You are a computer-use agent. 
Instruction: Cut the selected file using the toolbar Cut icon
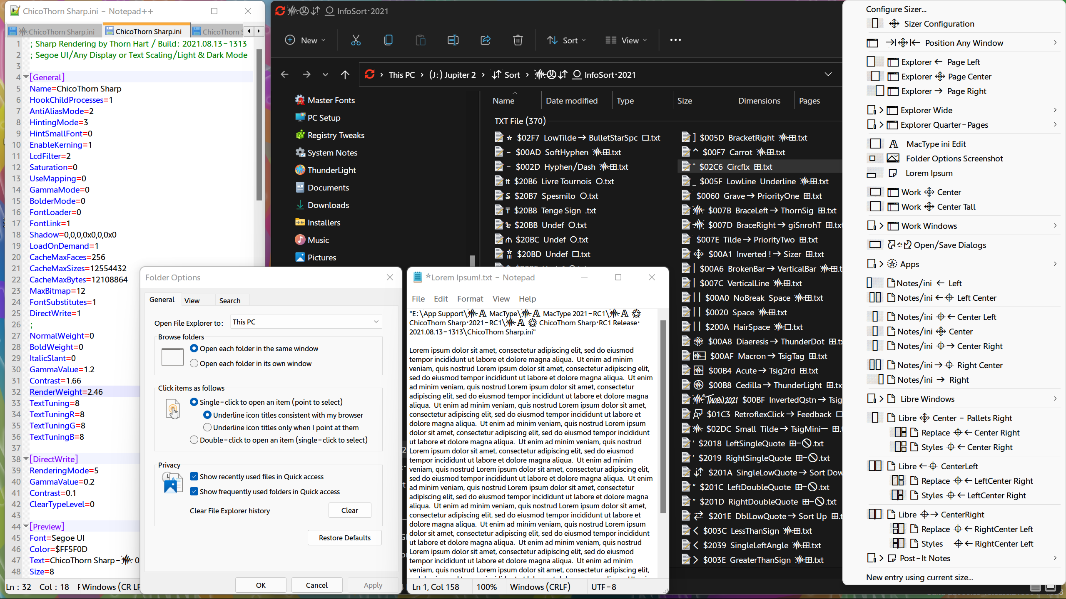pyautogui.click(x=356, y=40)
